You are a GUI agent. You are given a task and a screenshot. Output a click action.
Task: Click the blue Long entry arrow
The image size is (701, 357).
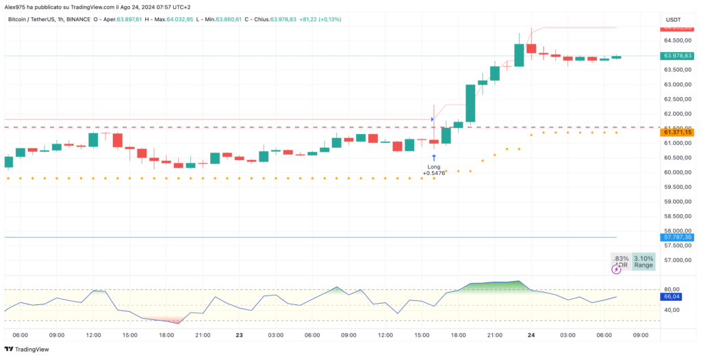(434, 158)
